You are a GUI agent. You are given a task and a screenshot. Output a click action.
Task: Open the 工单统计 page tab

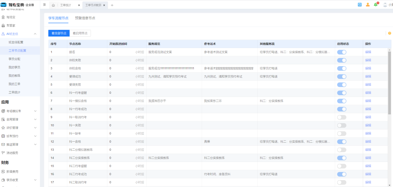tap(65, 5)
